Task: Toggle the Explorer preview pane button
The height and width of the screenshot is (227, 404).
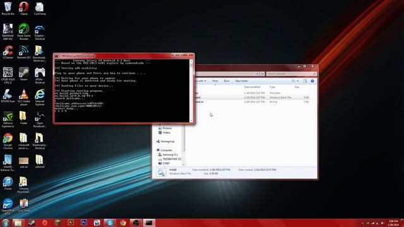Action: (305, 81)
